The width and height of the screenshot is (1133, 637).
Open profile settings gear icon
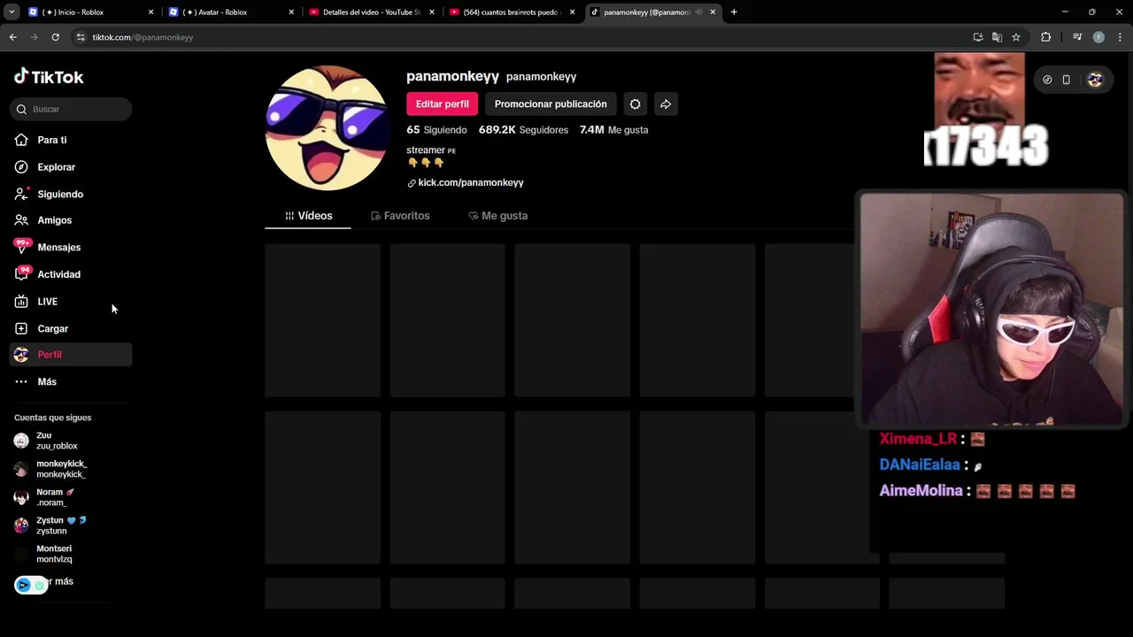(635, 104)
